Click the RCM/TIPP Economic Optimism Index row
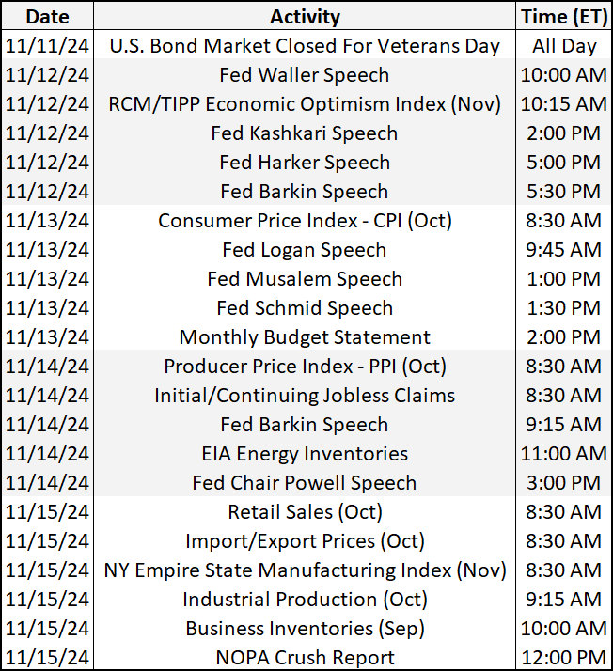Viewport: 613px width, 671px height. (x=305, y=103)
